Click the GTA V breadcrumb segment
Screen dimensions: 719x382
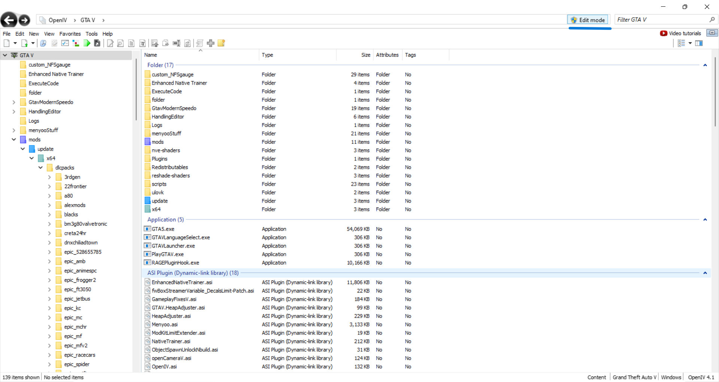pyautogui.click(x=88, y=20)
